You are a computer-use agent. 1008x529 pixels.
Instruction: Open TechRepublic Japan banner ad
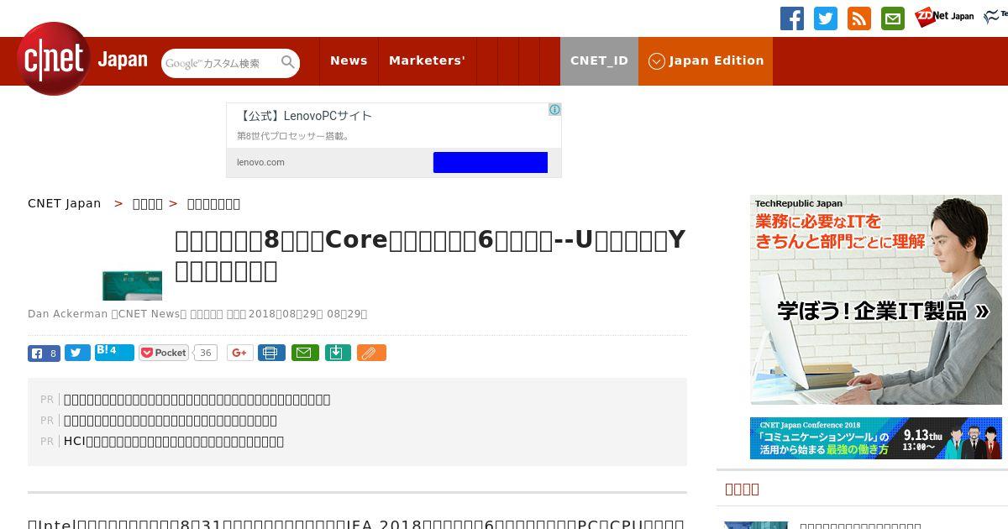[x=876, y=300]
